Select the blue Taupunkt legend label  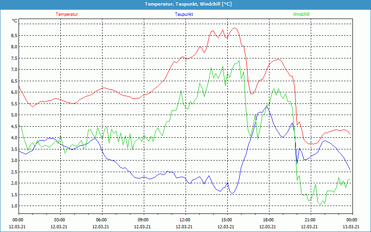(184, 14)
